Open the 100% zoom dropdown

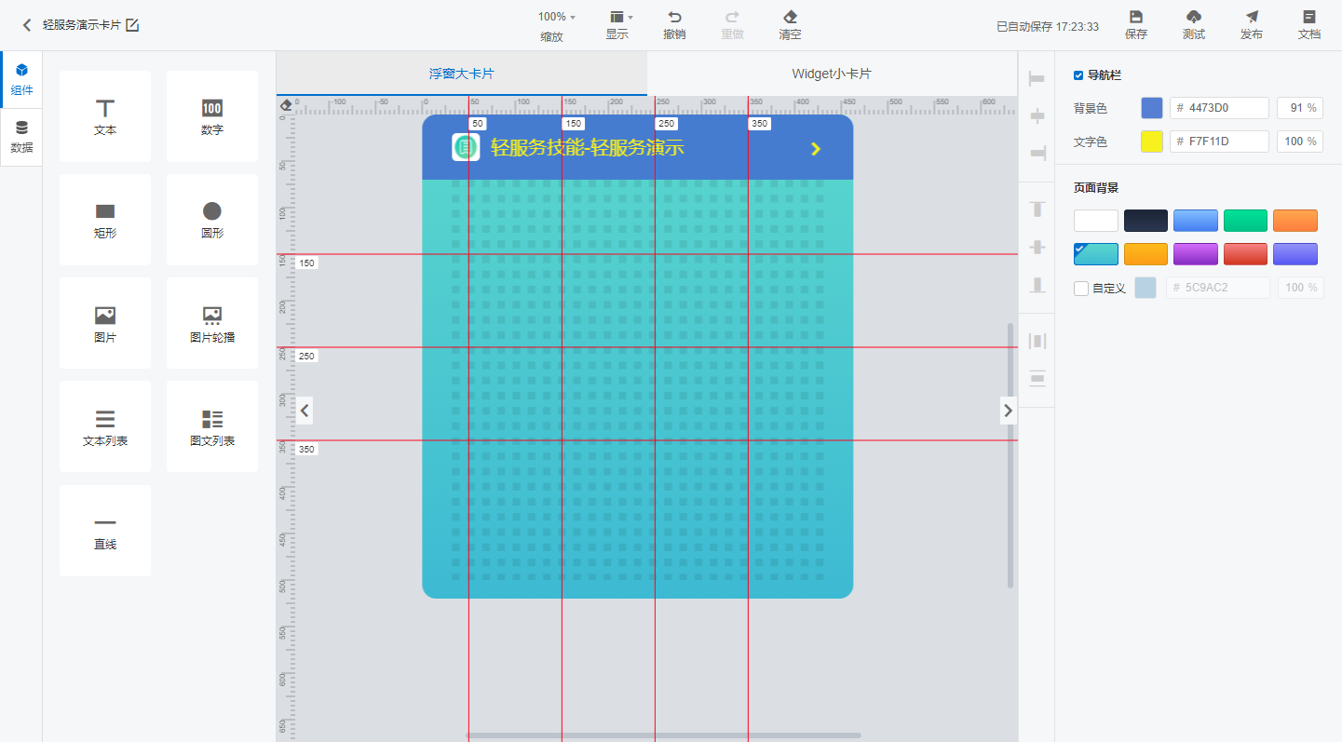coord(557,17)
